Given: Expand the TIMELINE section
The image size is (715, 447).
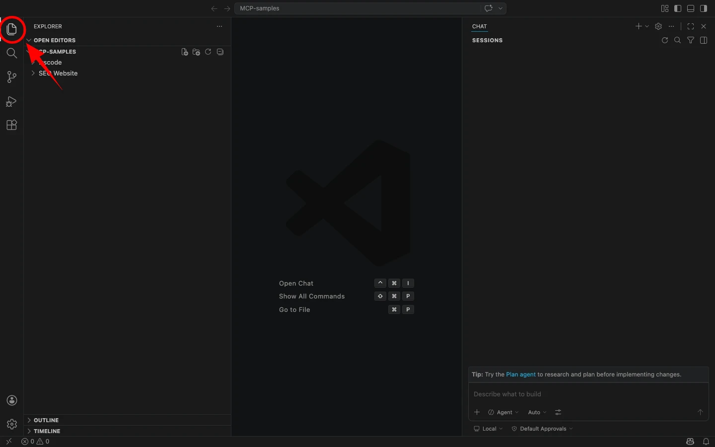Looking at the screenshot, I should 127,431.
